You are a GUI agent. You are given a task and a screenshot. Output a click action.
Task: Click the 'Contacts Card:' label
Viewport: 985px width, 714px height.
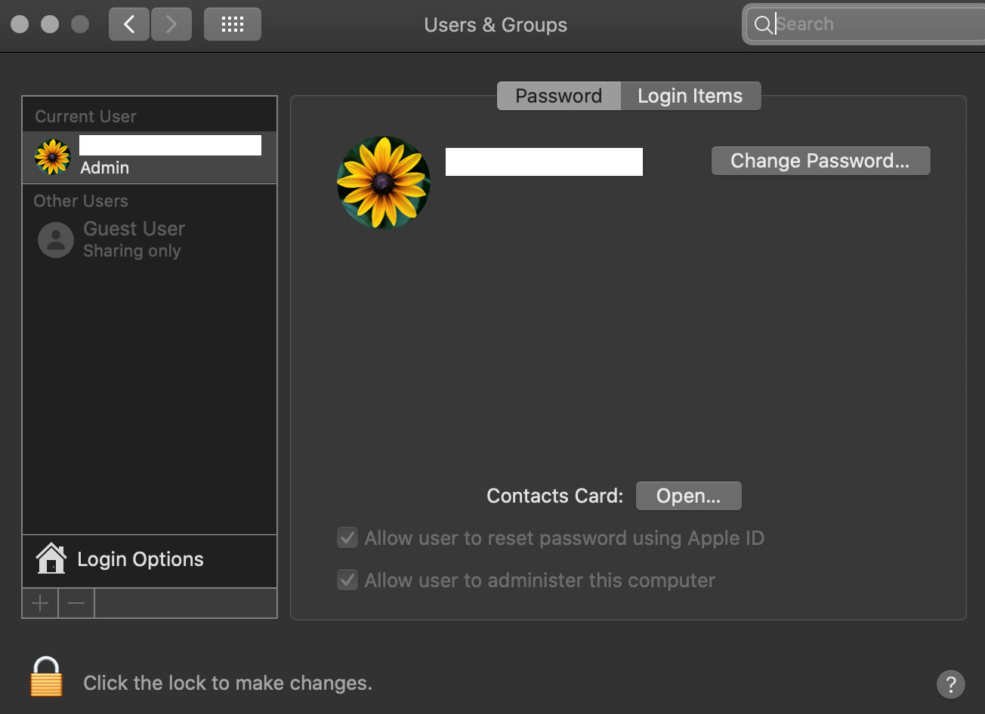(x=555, y=496)
